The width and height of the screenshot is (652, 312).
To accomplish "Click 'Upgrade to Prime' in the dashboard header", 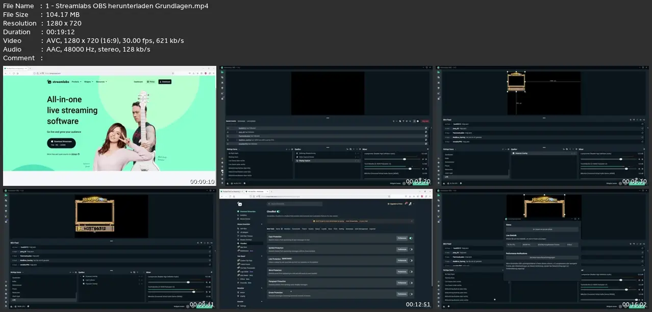I will [395, 204].
